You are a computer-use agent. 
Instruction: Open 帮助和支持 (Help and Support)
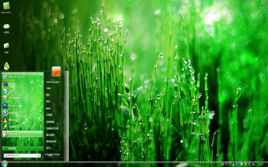pyautogui.click(x=51, y=142)
